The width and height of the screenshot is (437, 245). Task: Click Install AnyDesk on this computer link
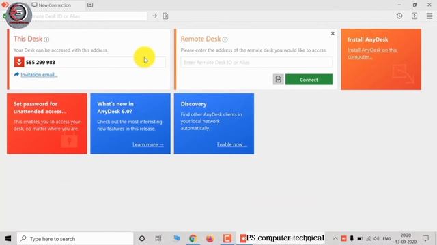coord(372,53)
